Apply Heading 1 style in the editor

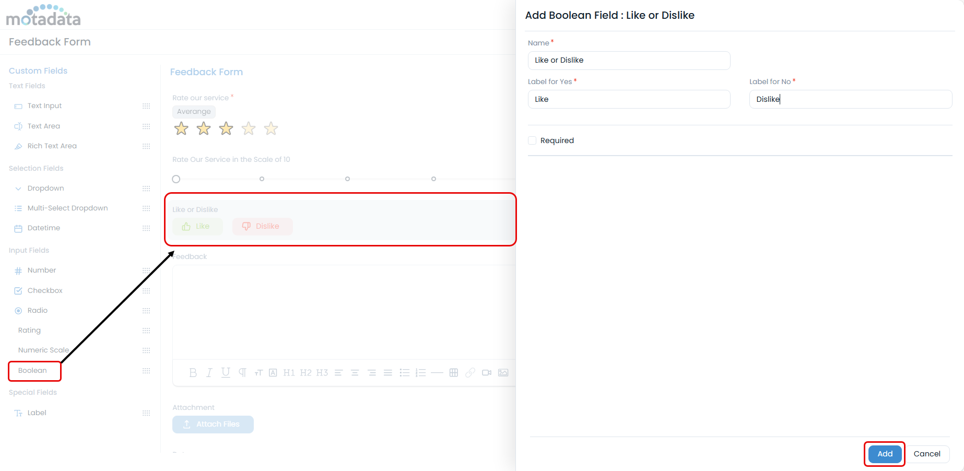[x=289, y=372]
